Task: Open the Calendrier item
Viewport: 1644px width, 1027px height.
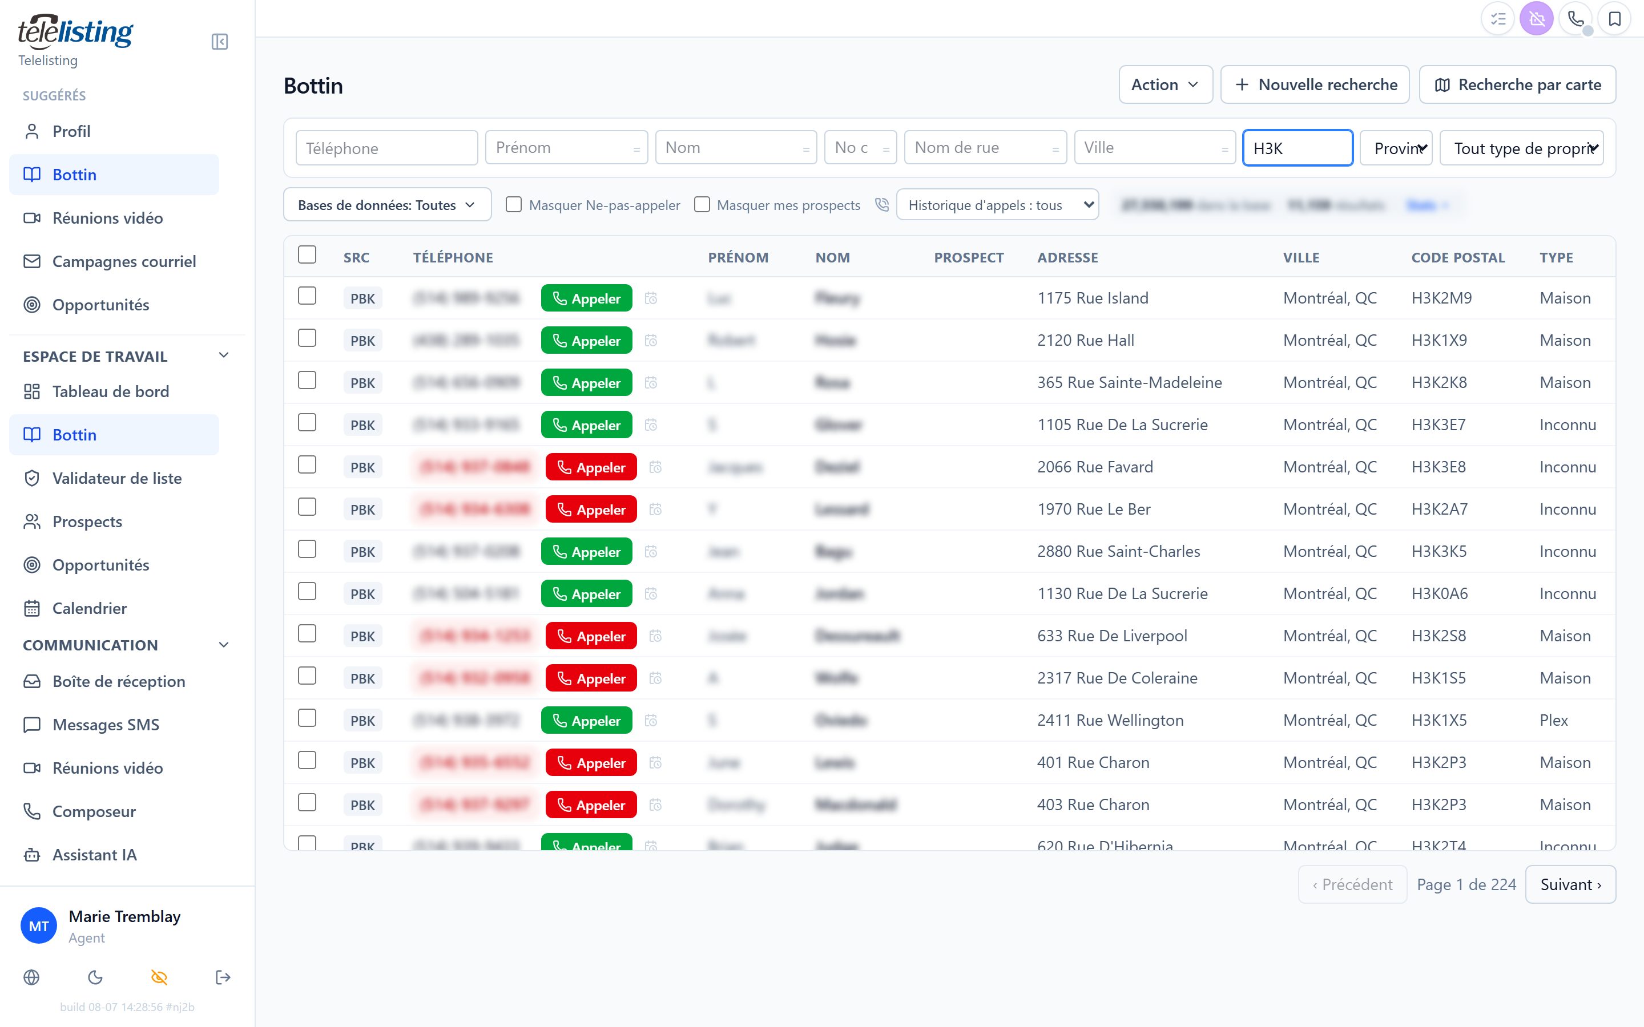Action: pyautogui.click(x=114, y=608)
